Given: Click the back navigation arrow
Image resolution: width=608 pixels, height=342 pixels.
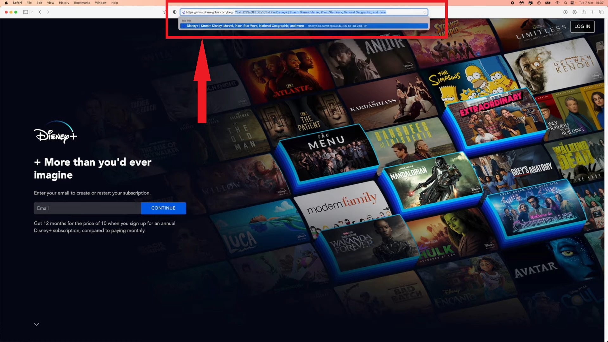Looking at the screenshot, I should tap(40, 12).
